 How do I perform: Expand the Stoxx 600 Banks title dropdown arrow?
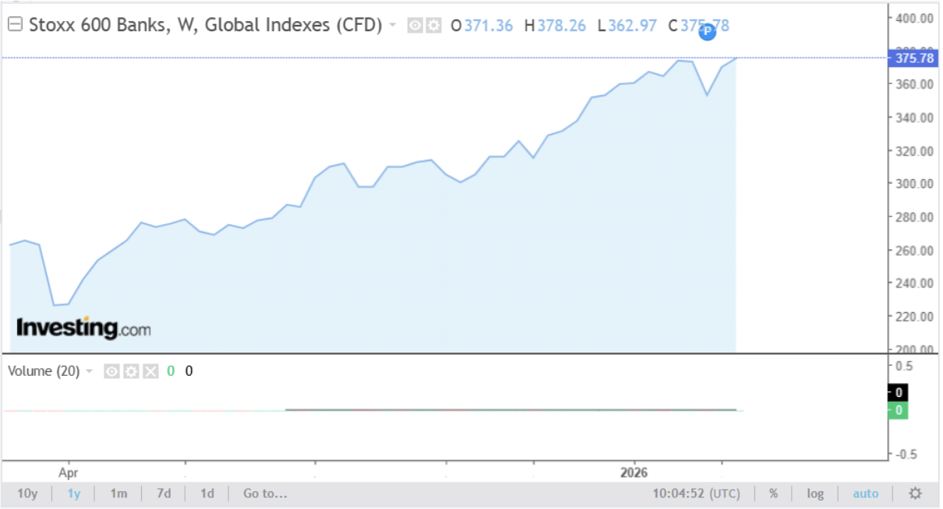click(x=393, y=26)
